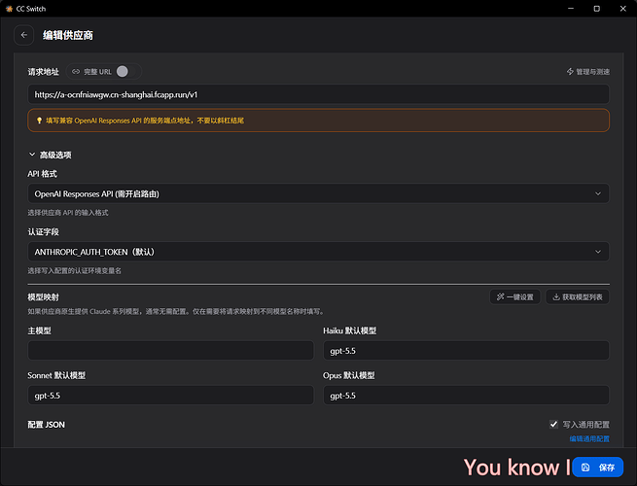
Task: Click the 配置 JSON label
Action: pos(46,425)
